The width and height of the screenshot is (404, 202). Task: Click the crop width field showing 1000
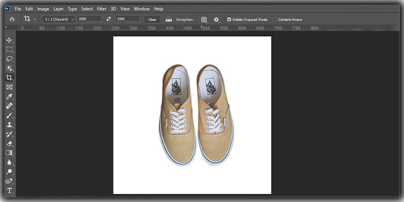[90, 19]
